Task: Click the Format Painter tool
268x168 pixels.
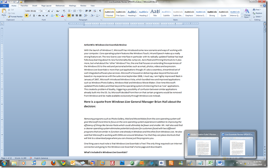Action: pyautogui.click(x=15, y=17)
